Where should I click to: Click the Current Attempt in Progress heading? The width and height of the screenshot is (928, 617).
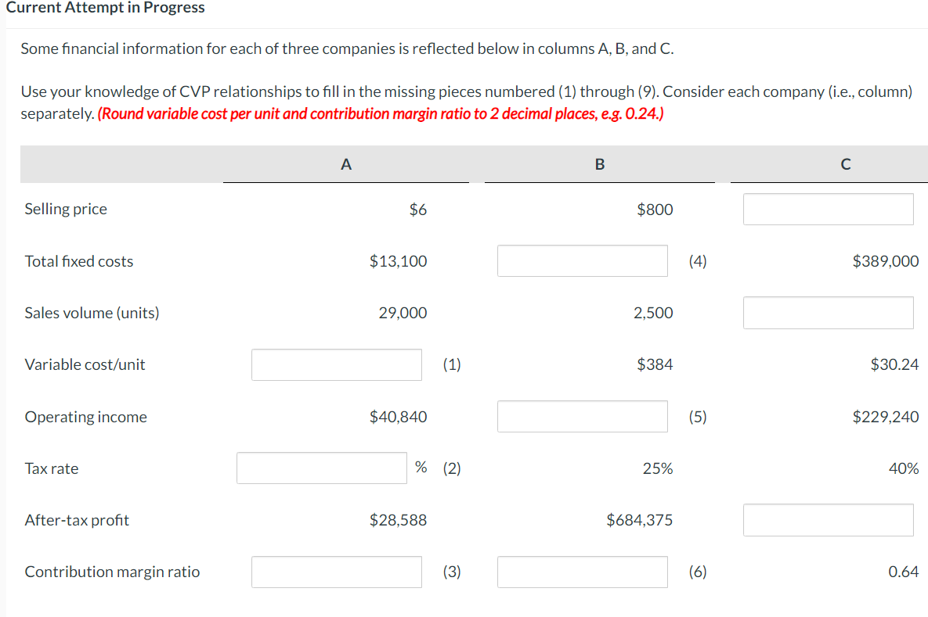tap(102, 8)
